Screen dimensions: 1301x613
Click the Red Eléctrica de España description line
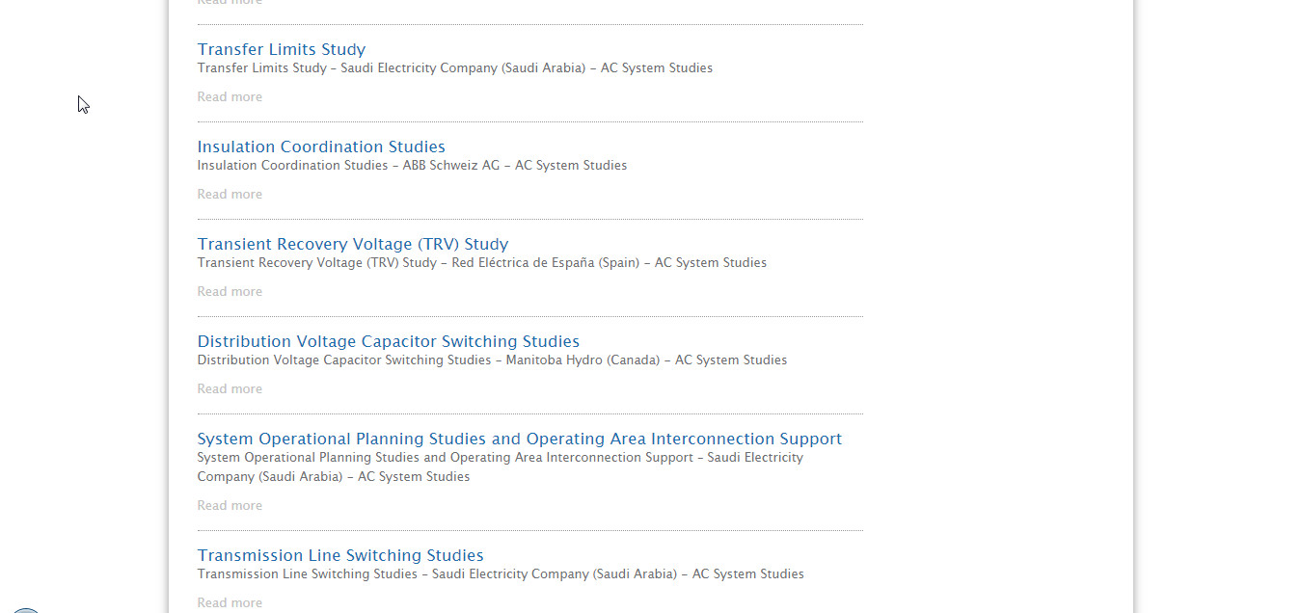[482, 263]
